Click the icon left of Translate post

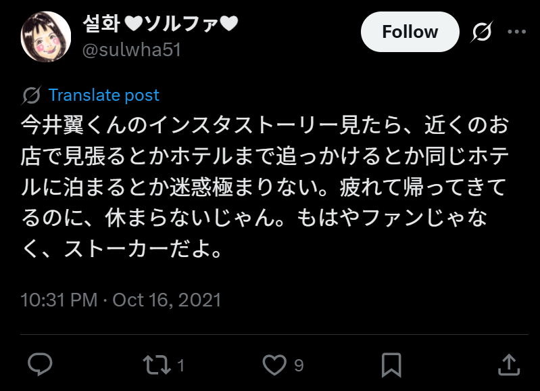[x=31, y=95]
